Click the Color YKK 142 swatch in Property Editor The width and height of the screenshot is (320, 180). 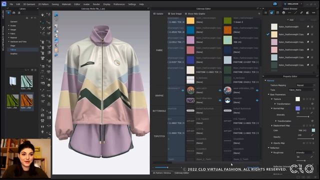[x=313, y=130]
